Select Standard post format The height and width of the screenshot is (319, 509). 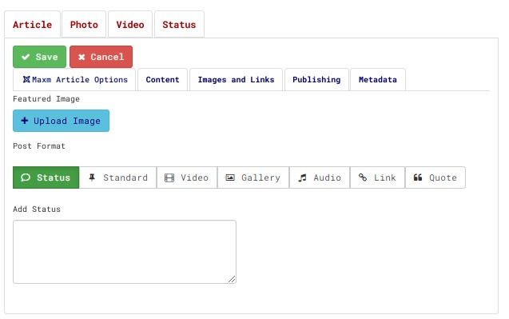tap(117, 177)
